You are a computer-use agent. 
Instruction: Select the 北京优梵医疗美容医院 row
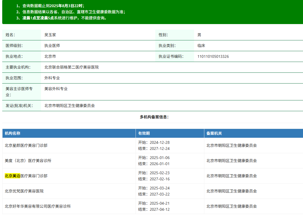(x=24, y=191)
